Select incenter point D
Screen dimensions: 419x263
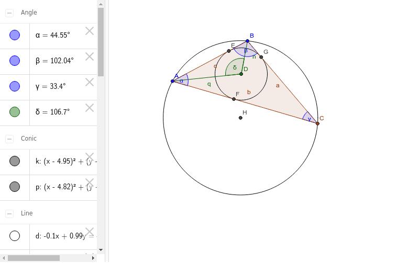[x=241, y=74]
